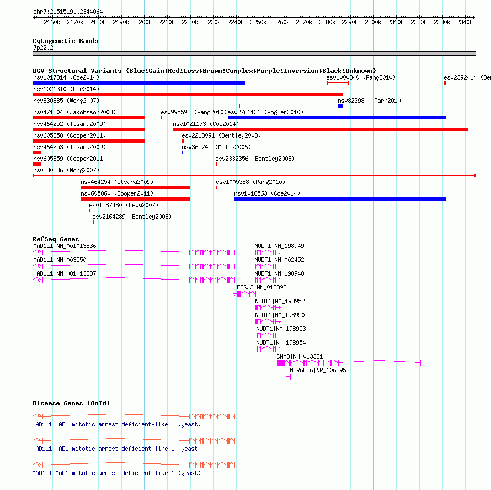Click the SNX8 magenta gene model glyph
This screenshot has height=490, width=491.
tap(349, 363)
